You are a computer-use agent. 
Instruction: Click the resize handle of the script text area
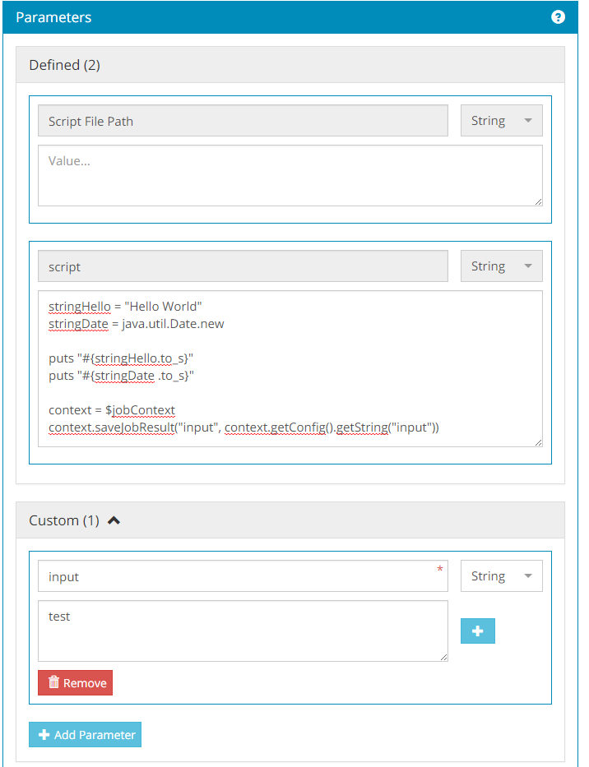click(x=538, y=442)
